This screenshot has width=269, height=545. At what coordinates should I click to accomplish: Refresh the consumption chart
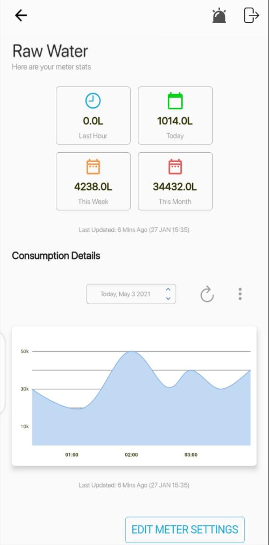pyautogui.click(x=207, y=294)
